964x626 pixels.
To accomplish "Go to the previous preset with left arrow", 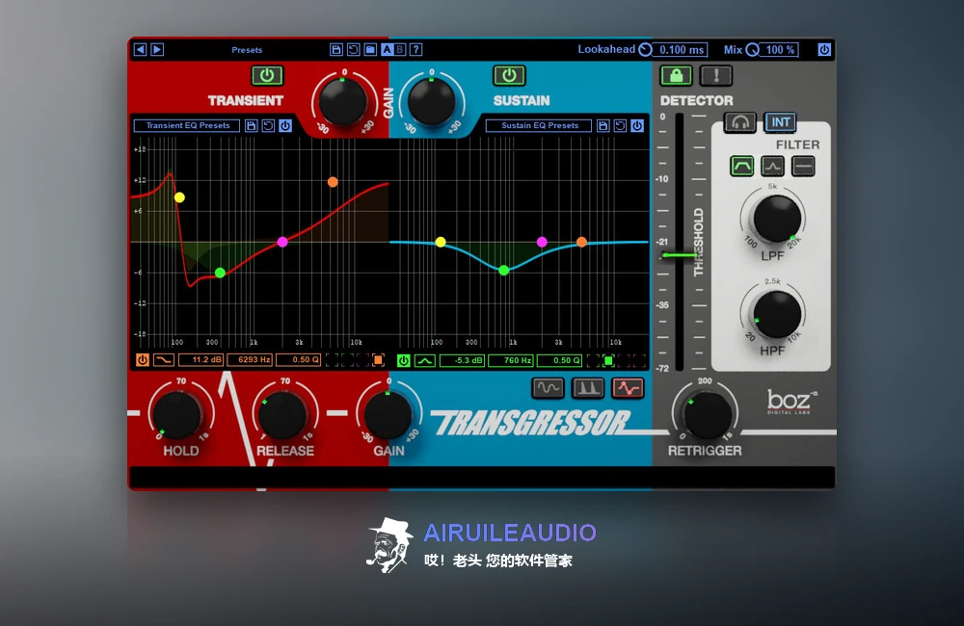I will [x=140, y=50].
